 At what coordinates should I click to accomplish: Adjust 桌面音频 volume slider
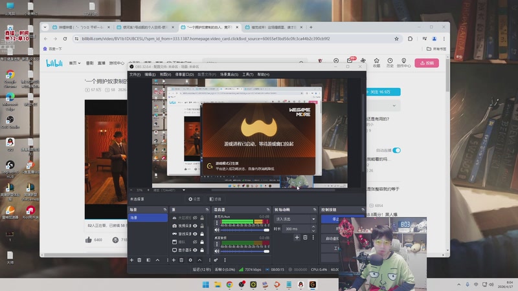(245, 251)
